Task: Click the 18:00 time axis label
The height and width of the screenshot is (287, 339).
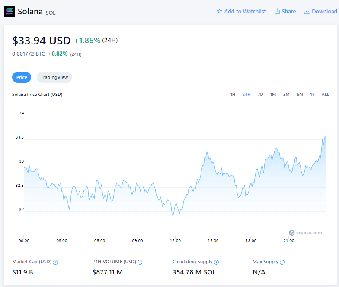Action: pos(251,241)
